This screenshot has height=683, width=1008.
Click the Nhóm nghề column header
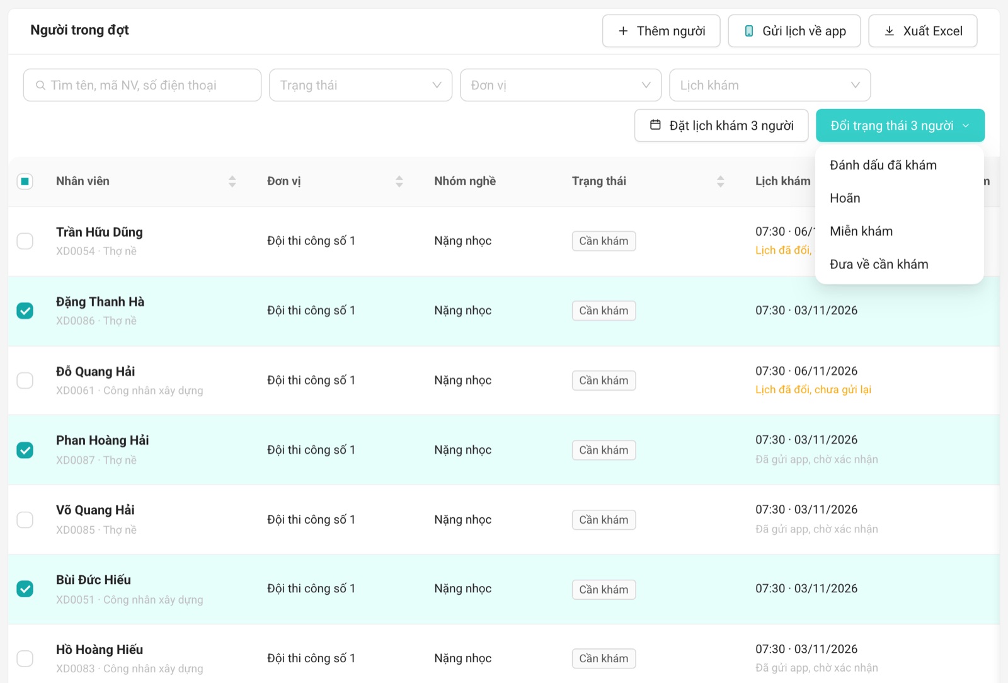[465, 181]
